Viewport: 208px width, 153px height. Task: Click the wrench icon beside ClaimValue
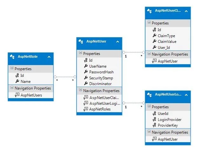point(155,41)
